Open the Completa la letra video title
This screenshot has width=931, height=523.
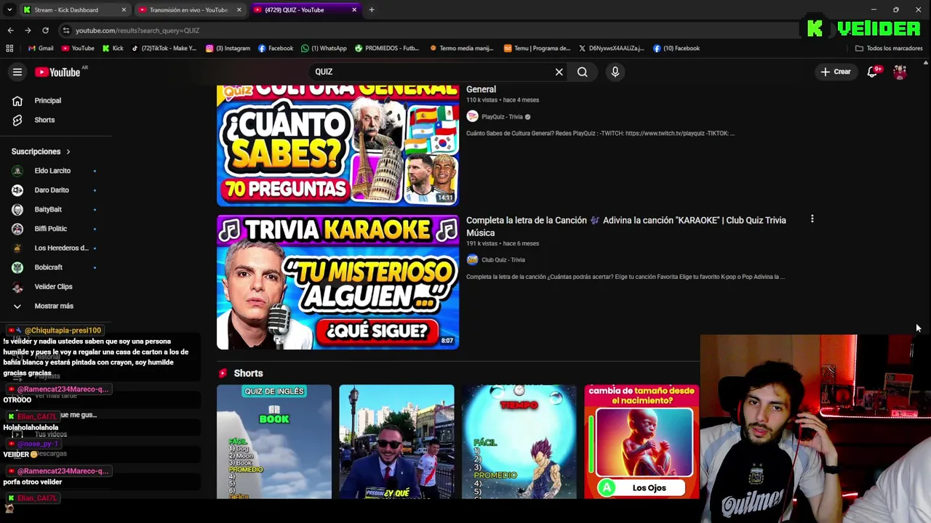(x=626, y=227)
